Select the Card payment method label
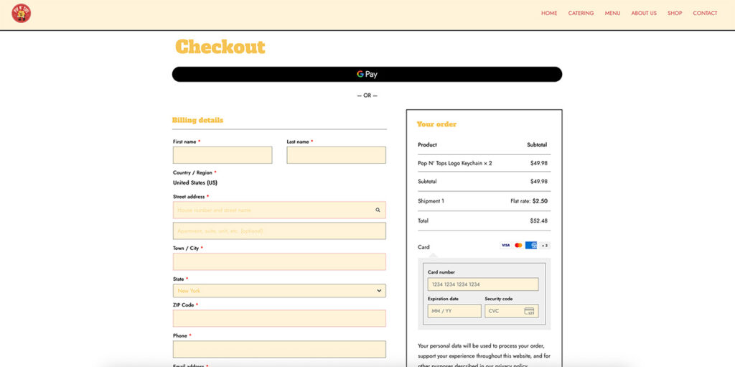Viewport: 735px width, 367px height. tap(423, 247)
